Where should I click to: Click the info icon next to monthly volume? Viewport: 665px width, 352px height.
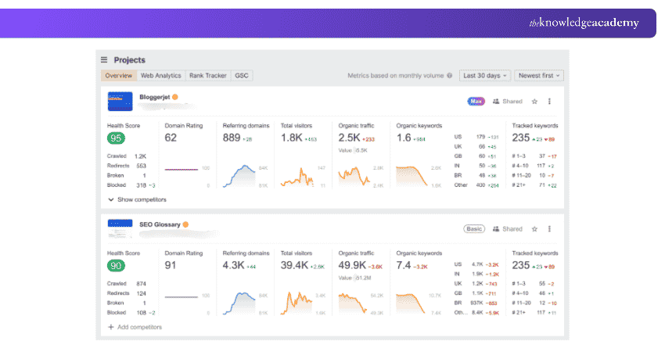450,76
